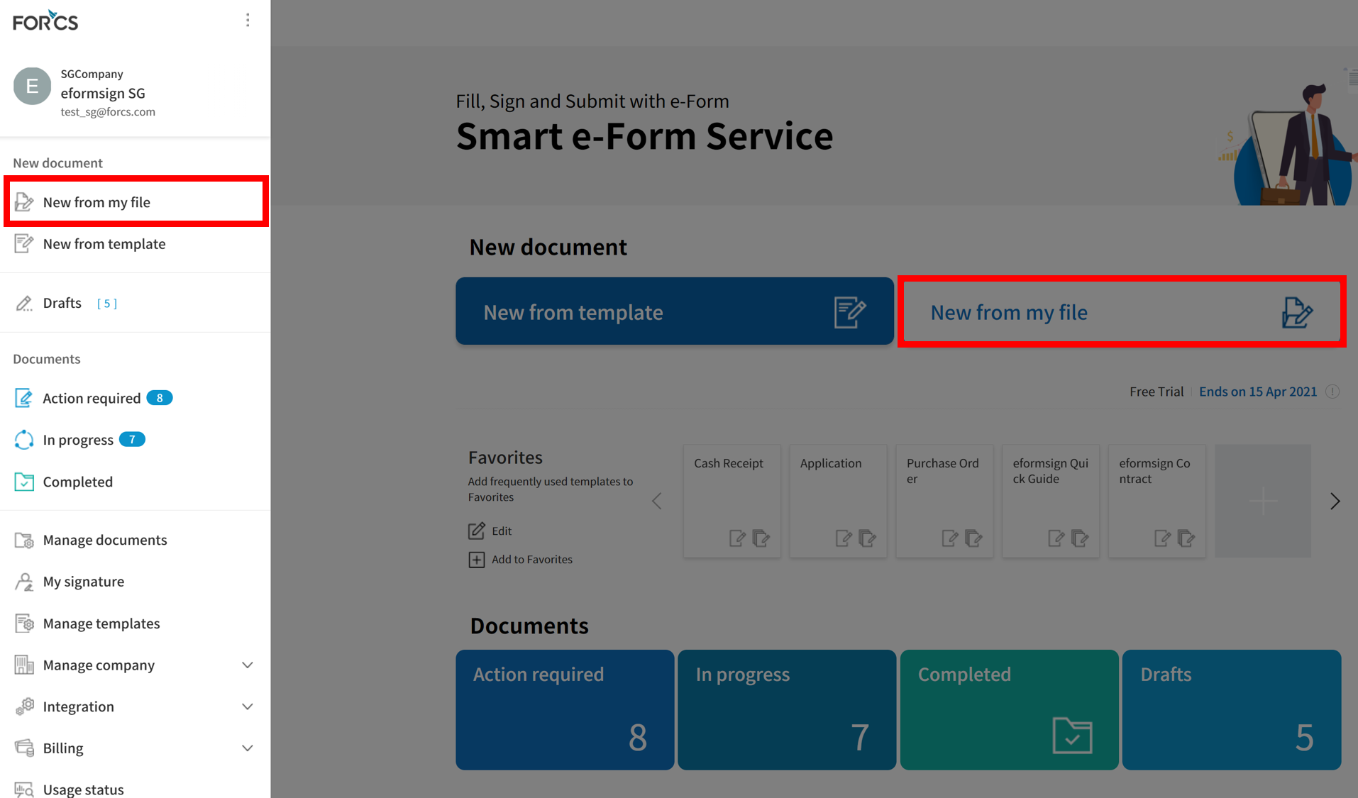
Task: Open the Action required tile showing 8
Action: (x=565, y=709)
